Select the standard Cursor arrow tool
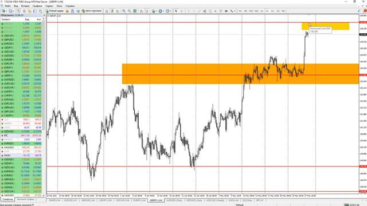 (176, 11)
